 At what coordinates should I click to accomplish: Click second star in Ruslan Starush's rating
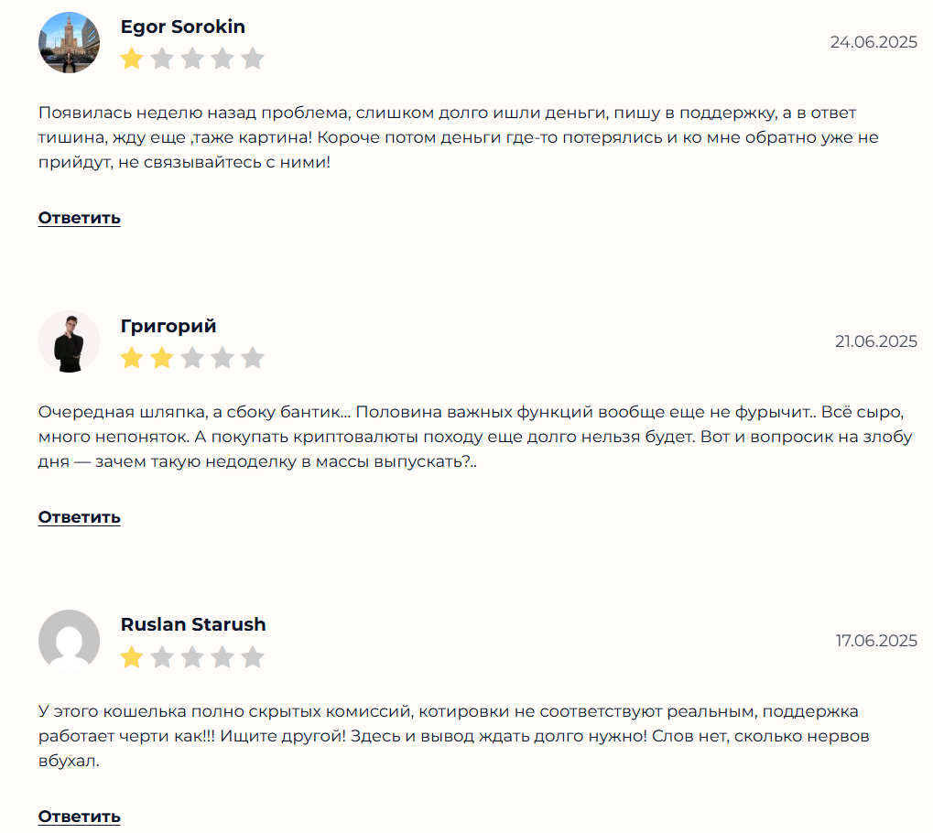[162, 657]
